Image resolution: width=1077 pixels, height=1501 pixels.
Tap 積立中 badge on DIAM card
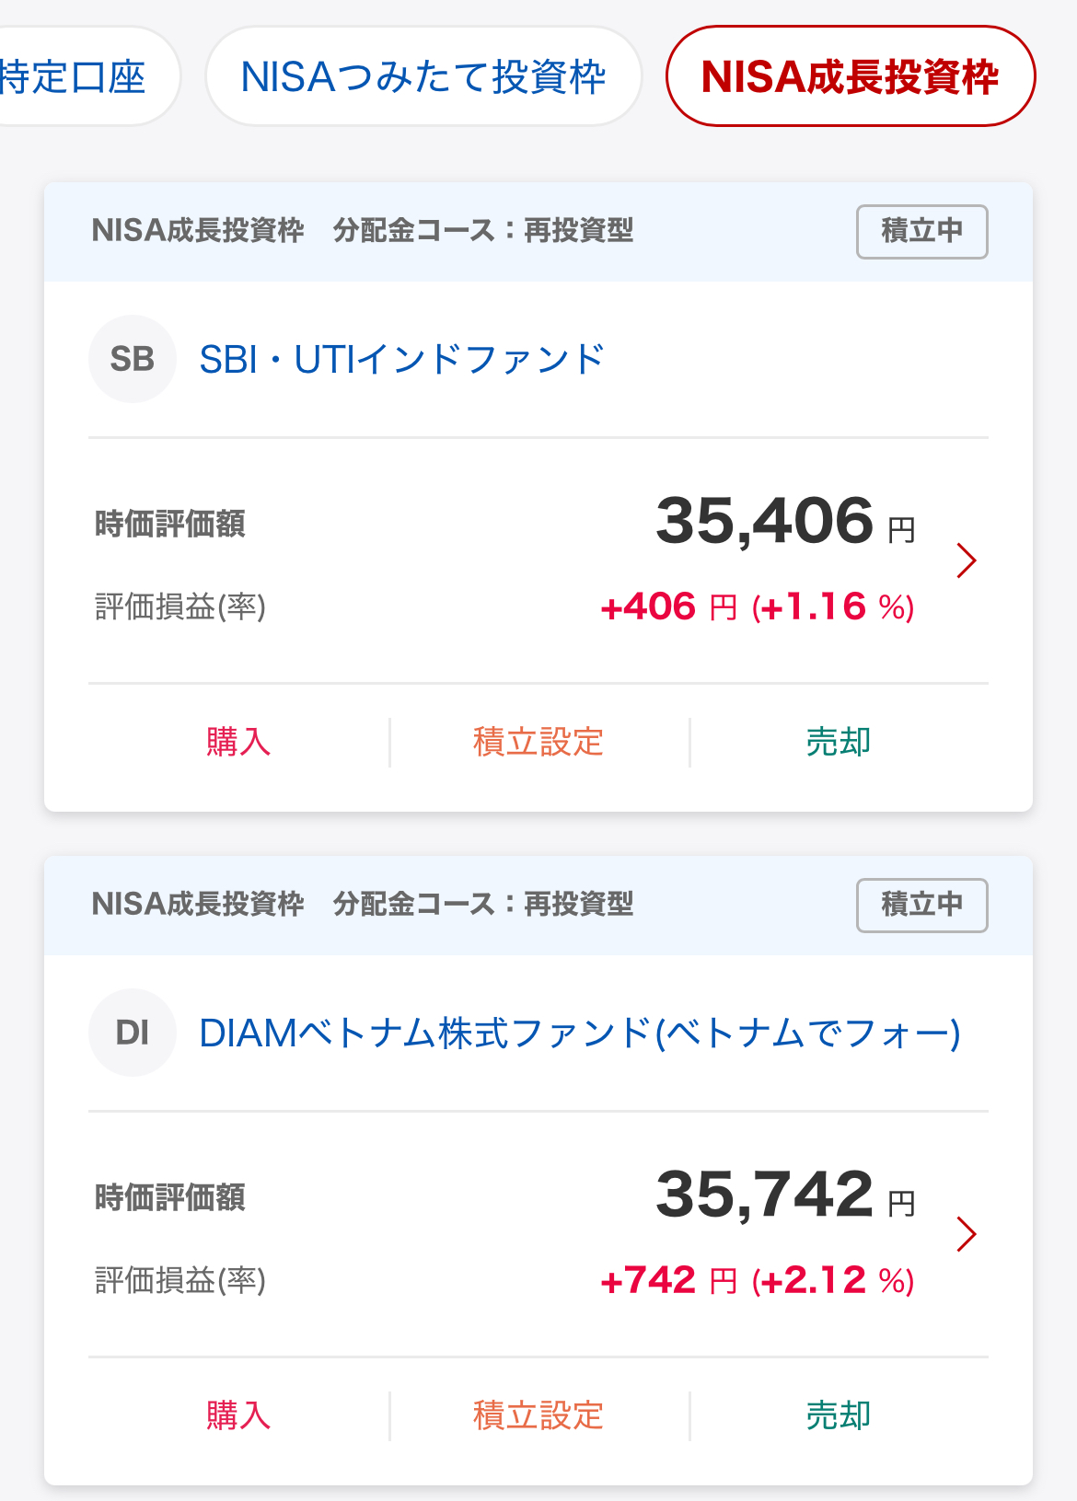point(922,906)
